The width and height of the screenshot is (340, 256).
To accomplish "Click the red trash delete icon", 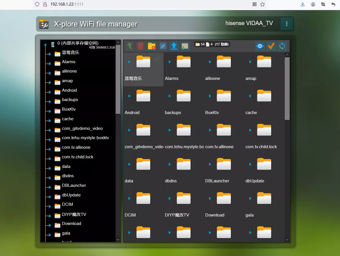I will 141,46.
